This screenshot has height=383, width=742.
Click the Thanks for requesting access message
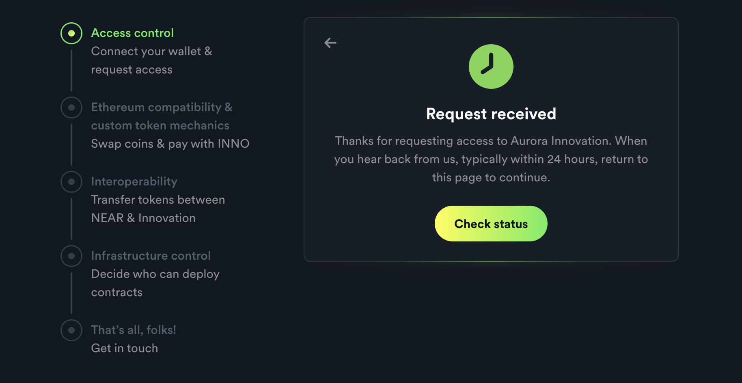click(491, 159)
